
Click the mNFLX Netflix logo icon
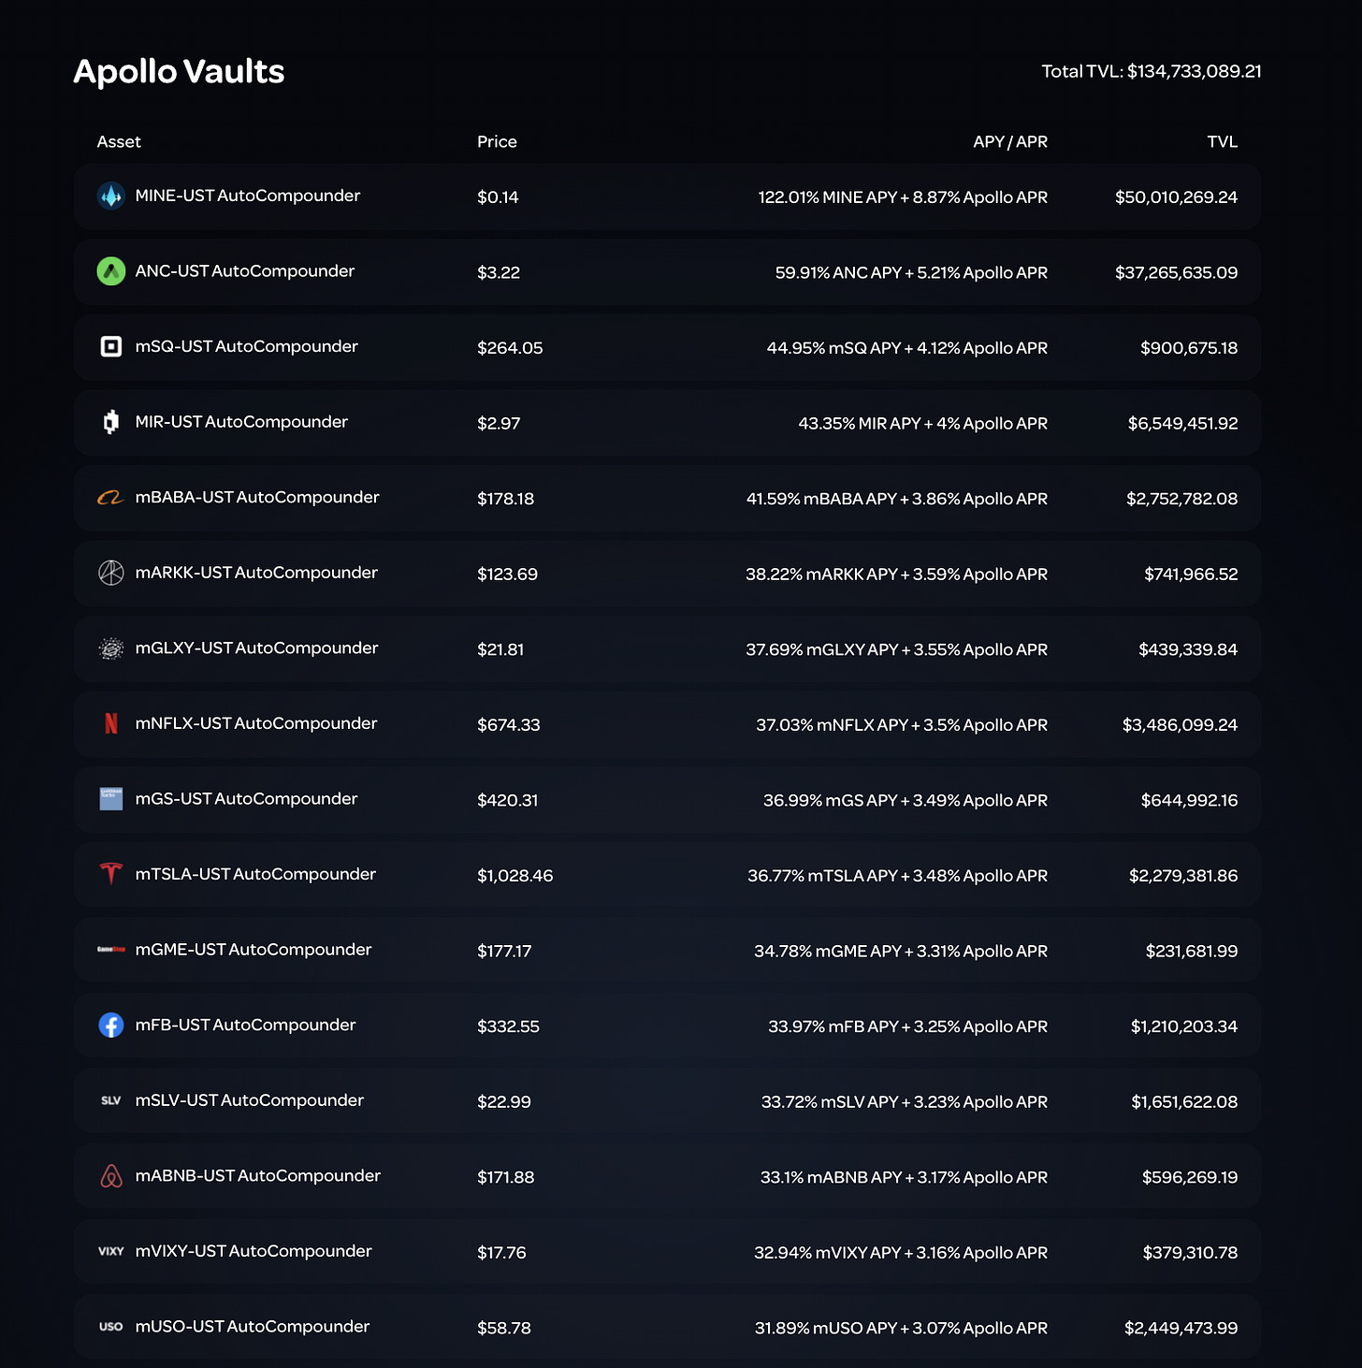[x=111, y=723]
